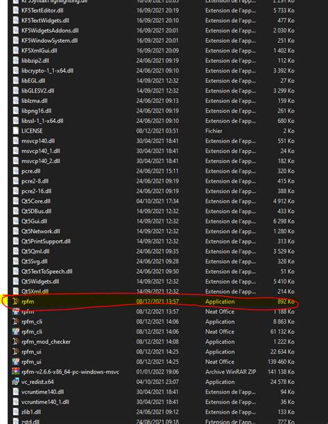Select the file name Qt5TextToSpeech.dll
Image resolution: width=328 pixels, height=424 pixels.
47,271
